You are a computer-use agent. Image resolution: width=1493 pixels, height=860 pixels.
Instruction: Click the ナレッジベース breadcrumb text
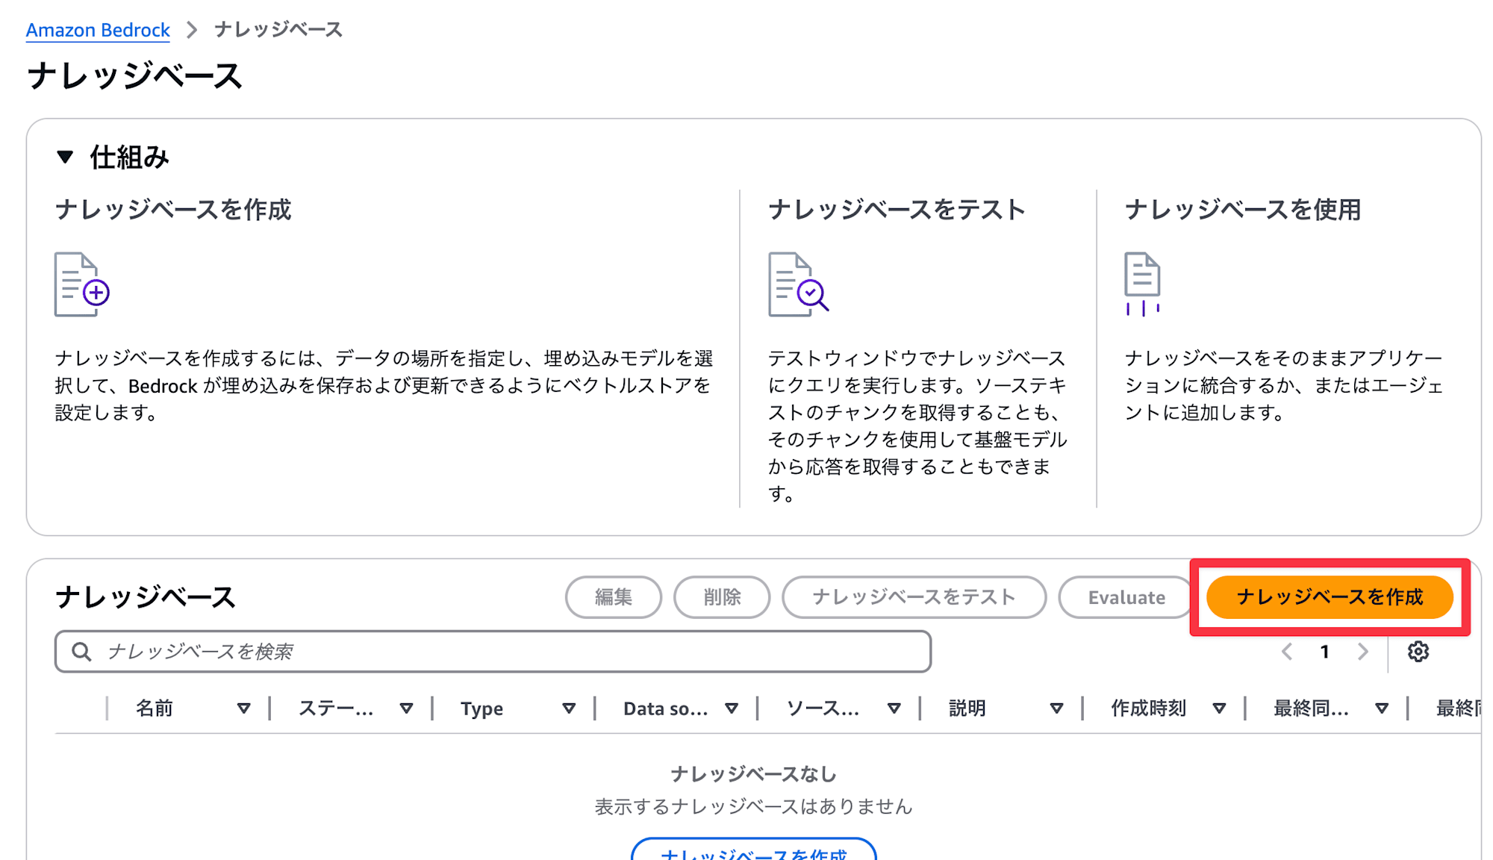coord(278,30)
